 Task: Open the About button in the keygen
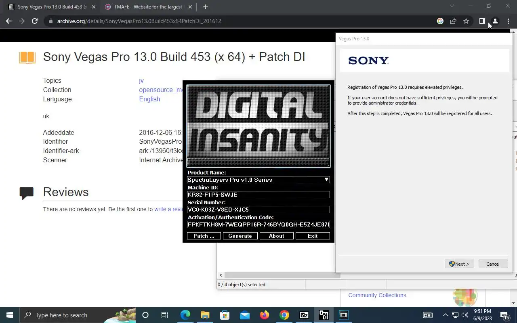[276, 236]
